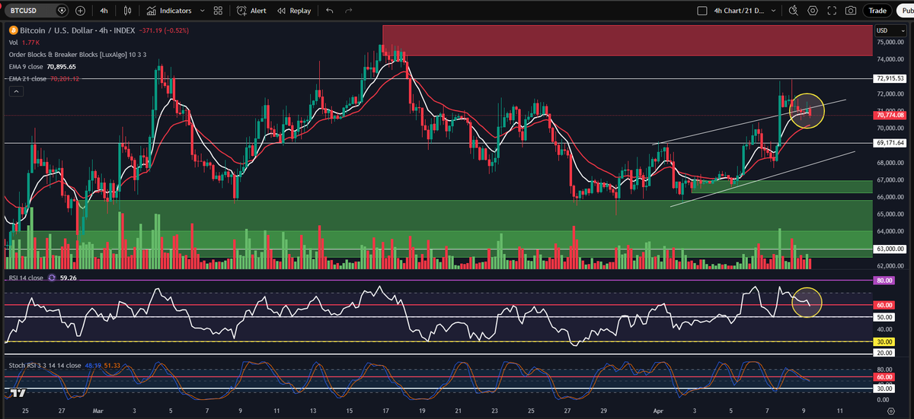This screenshot has width=914, height=419.
Task: Take a chart snapshot with camera icon
Action: [850, 11]
